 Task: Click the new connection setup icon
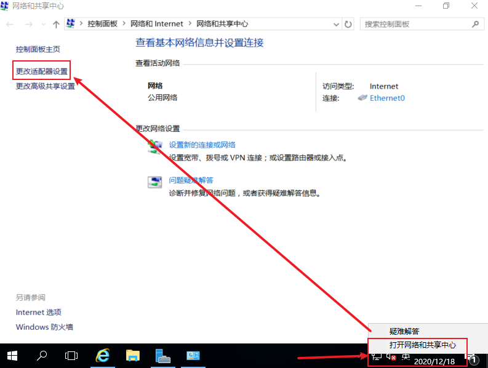154,146
